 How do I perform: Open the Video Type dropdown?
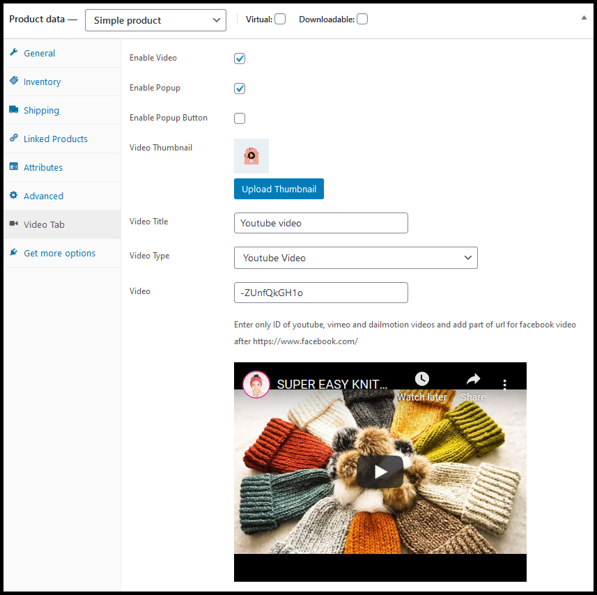[x=355, y=258]
